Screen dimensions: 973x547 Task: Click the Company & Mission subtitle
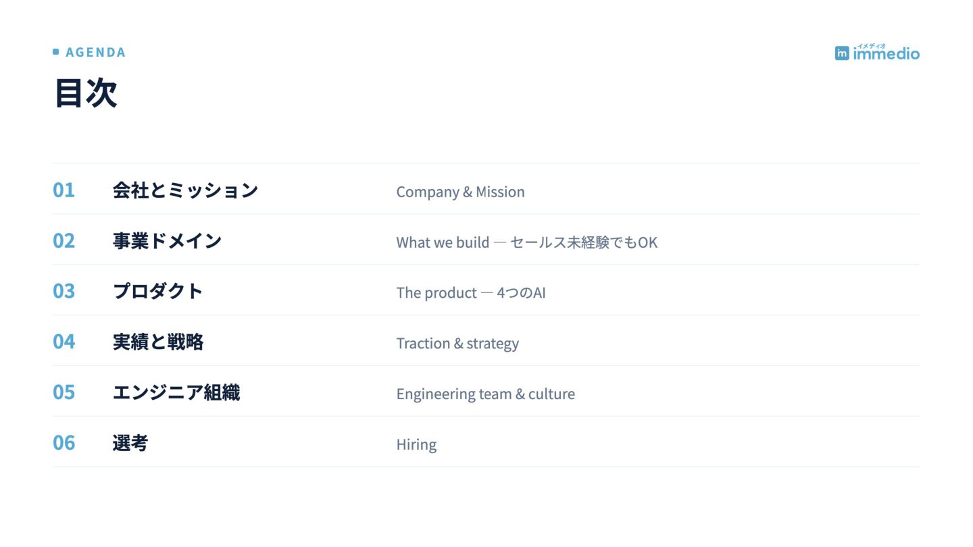tap(460, 192)
